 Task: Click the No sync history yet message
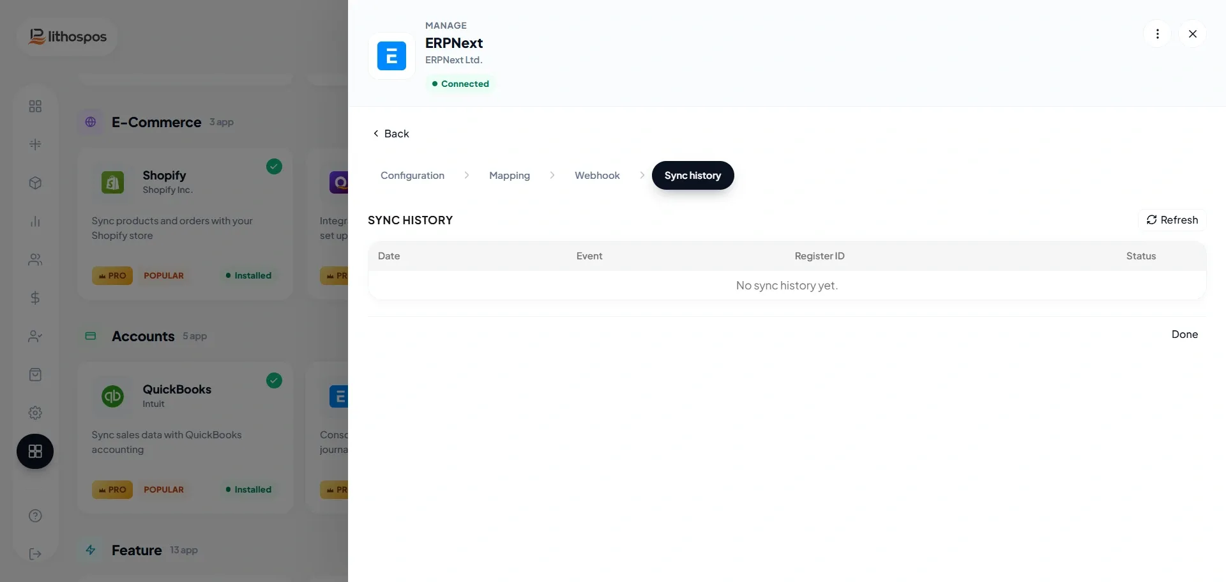coord(787,286)
